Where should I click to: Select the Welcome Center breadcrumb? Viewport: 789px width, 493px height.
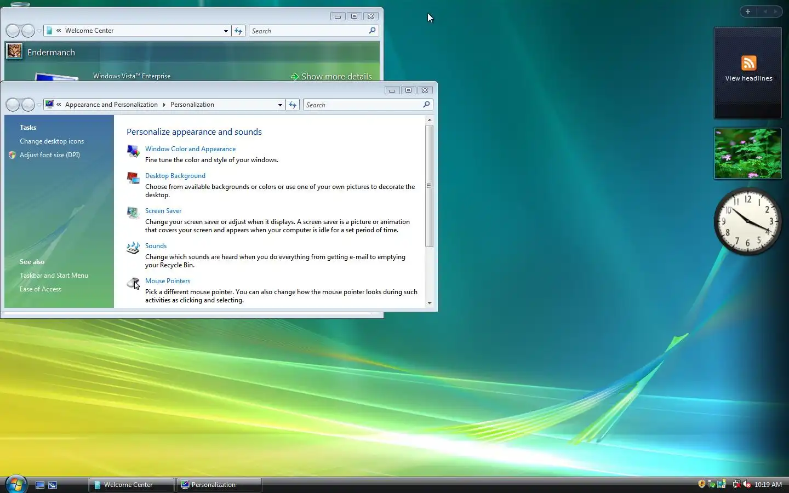tap(89, 31)
